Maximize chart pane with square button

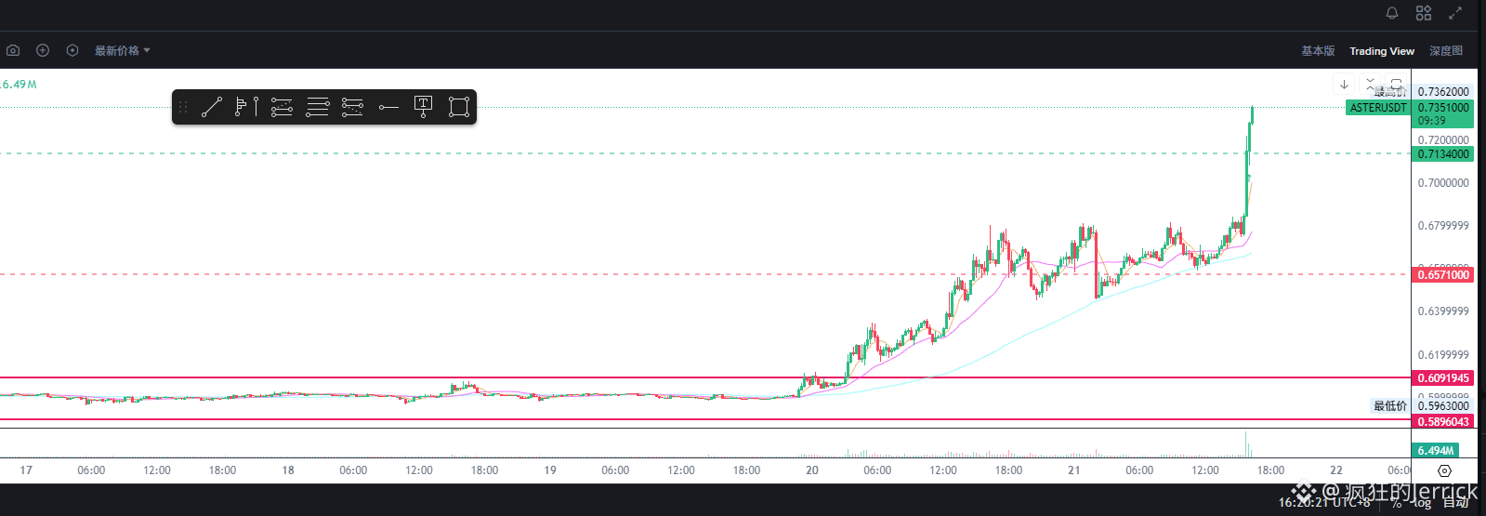coord(1396,84)
